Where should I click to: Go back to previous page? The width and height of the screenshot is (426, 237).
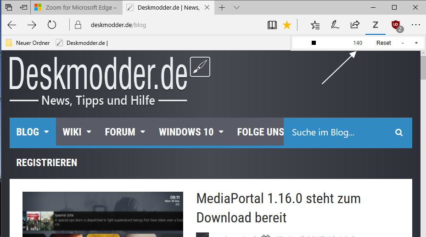pyautogui.click(x=11, y=25)
